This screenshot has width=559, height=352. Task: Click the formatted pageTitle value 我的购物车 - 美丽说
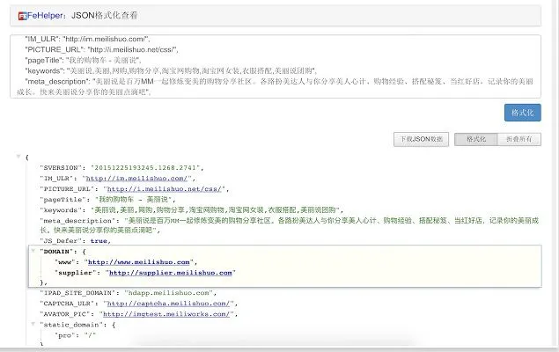(x=133, y=200)
